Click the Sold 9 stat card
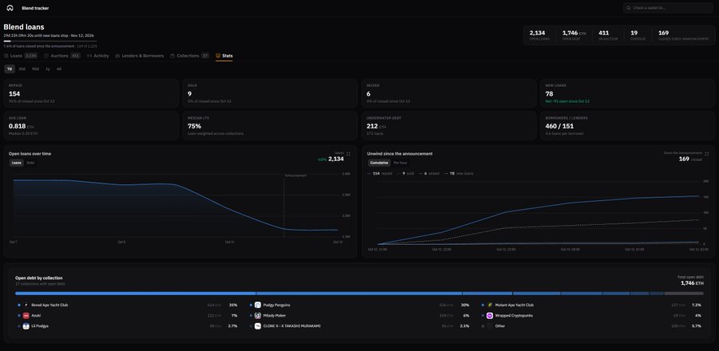 pyautogui.click(x=270, y=93)
